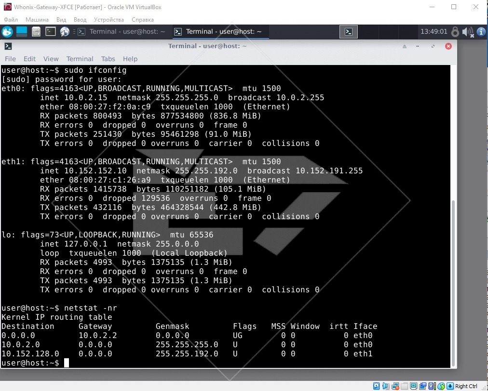
Task: Click the terminal window vertical scrollbar
Action: coord(453,284)
